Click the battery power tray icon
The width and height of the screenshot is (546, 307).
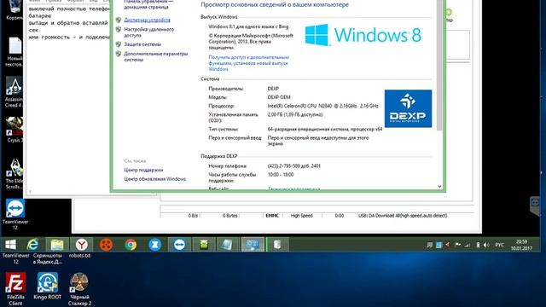click(x=478, y=245)
